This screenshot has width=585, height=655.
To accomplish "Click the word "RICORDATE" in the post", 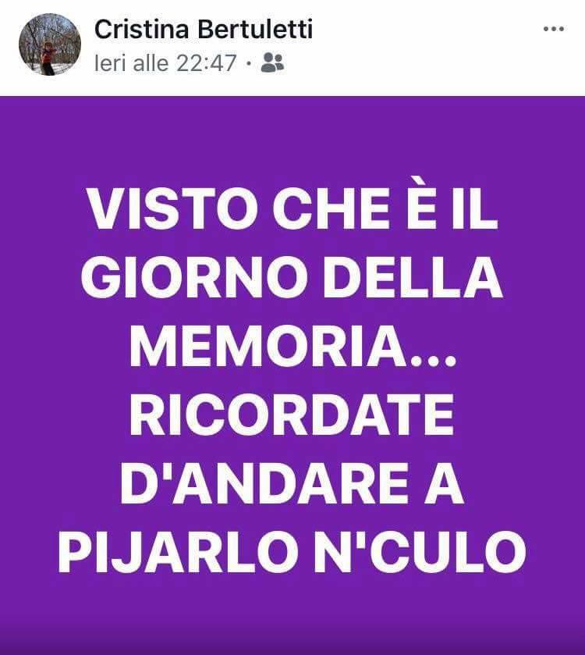I will click(x=292, y=414).
